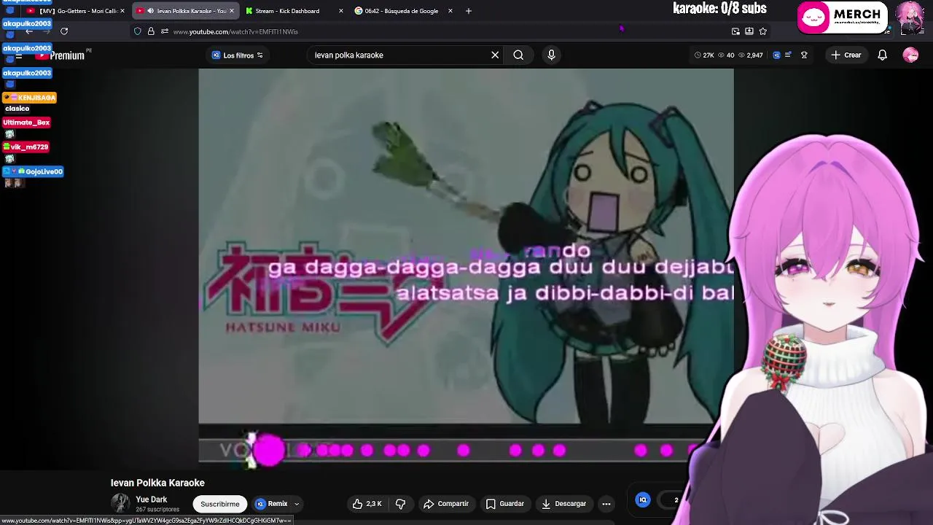Click the vidIQ badge beside video actions
The width and height of the screenshot is (933, 525).
pos(643,499)
